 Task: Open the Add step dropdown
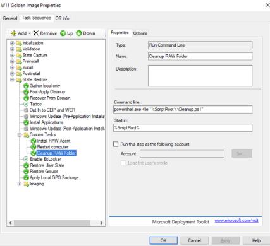21,33
